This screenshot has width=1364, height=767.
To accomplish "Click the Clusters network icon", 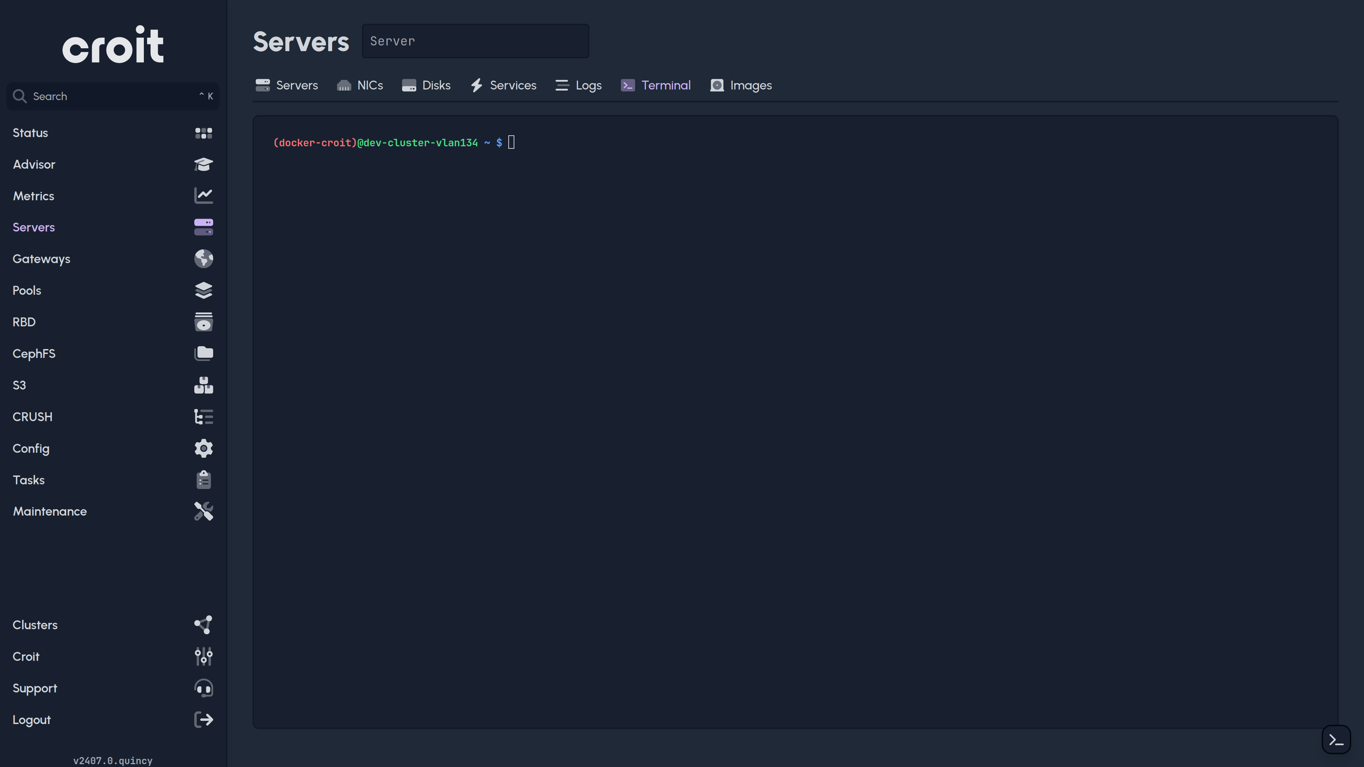I will point(203,625).
